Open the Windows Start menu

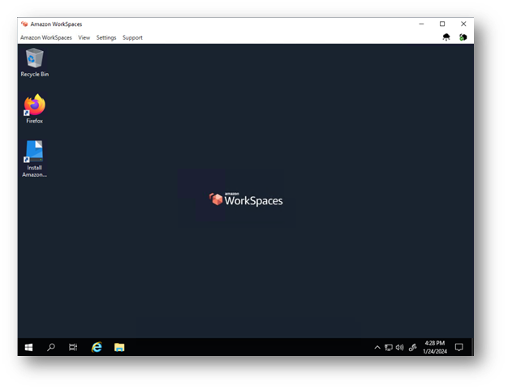coord(28,347)
